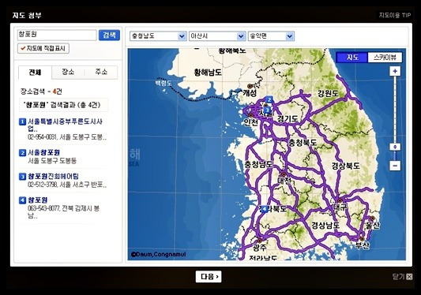
Task: Open 지도이용 TIP link
Action: pyautogui.click(x=395, y=15)
